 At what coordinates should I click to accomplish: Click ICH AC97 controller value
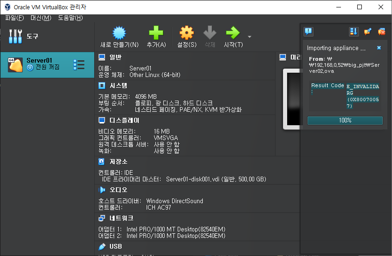pos(159,207)
